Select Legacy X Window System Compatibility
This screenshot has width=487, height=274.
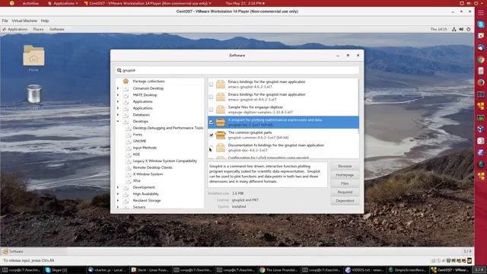pos(165,161)
